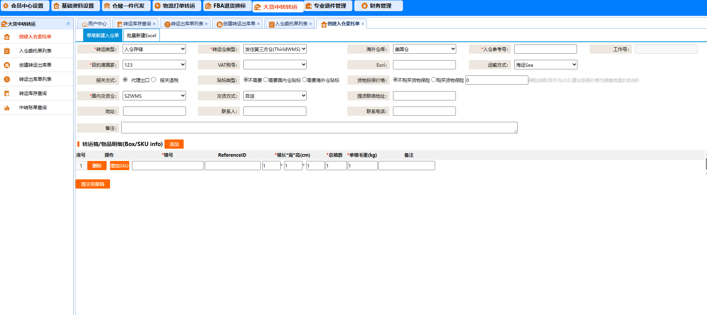707x315 pixels.
Task: Close the 入仓委托单列表 tab
Action: pyautogui.click(x=311, y=24)
